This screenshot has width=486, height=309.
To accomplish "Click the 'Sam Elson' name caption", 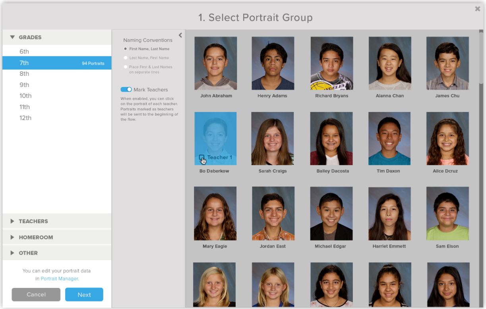I will tap(447, 246).
